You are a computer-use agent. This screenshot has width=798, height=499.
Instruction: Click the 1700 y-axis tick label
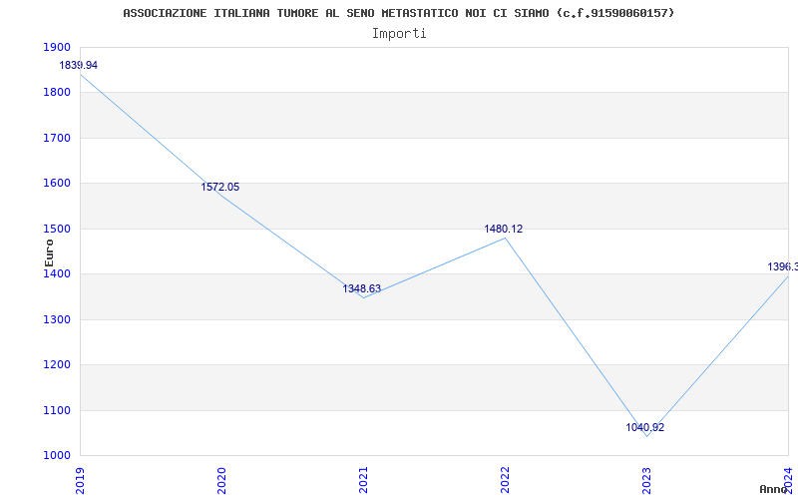(x=57, y=138)
